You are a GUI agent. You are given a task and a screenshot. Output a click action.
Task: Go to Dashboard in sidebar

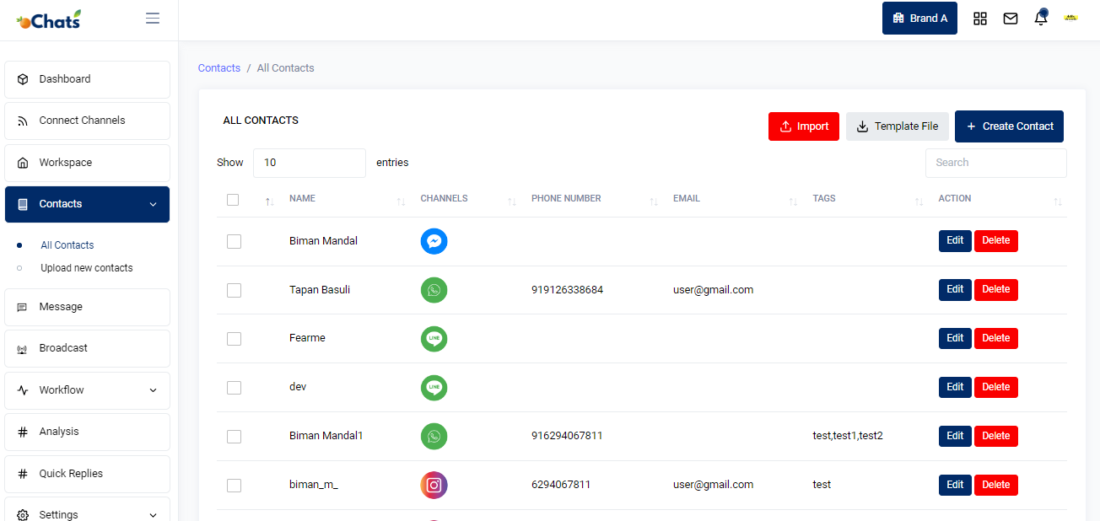point(88,79)
